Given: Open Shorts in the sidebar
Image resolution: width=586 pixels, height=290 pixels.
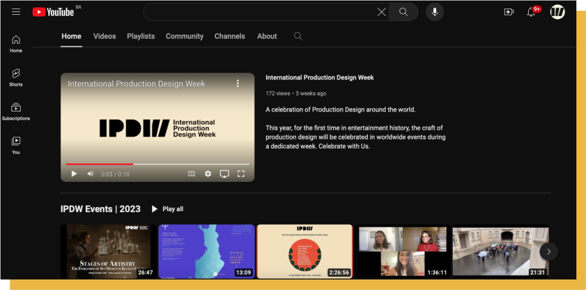Looking at the screenshot, I should tap(16, 77).
